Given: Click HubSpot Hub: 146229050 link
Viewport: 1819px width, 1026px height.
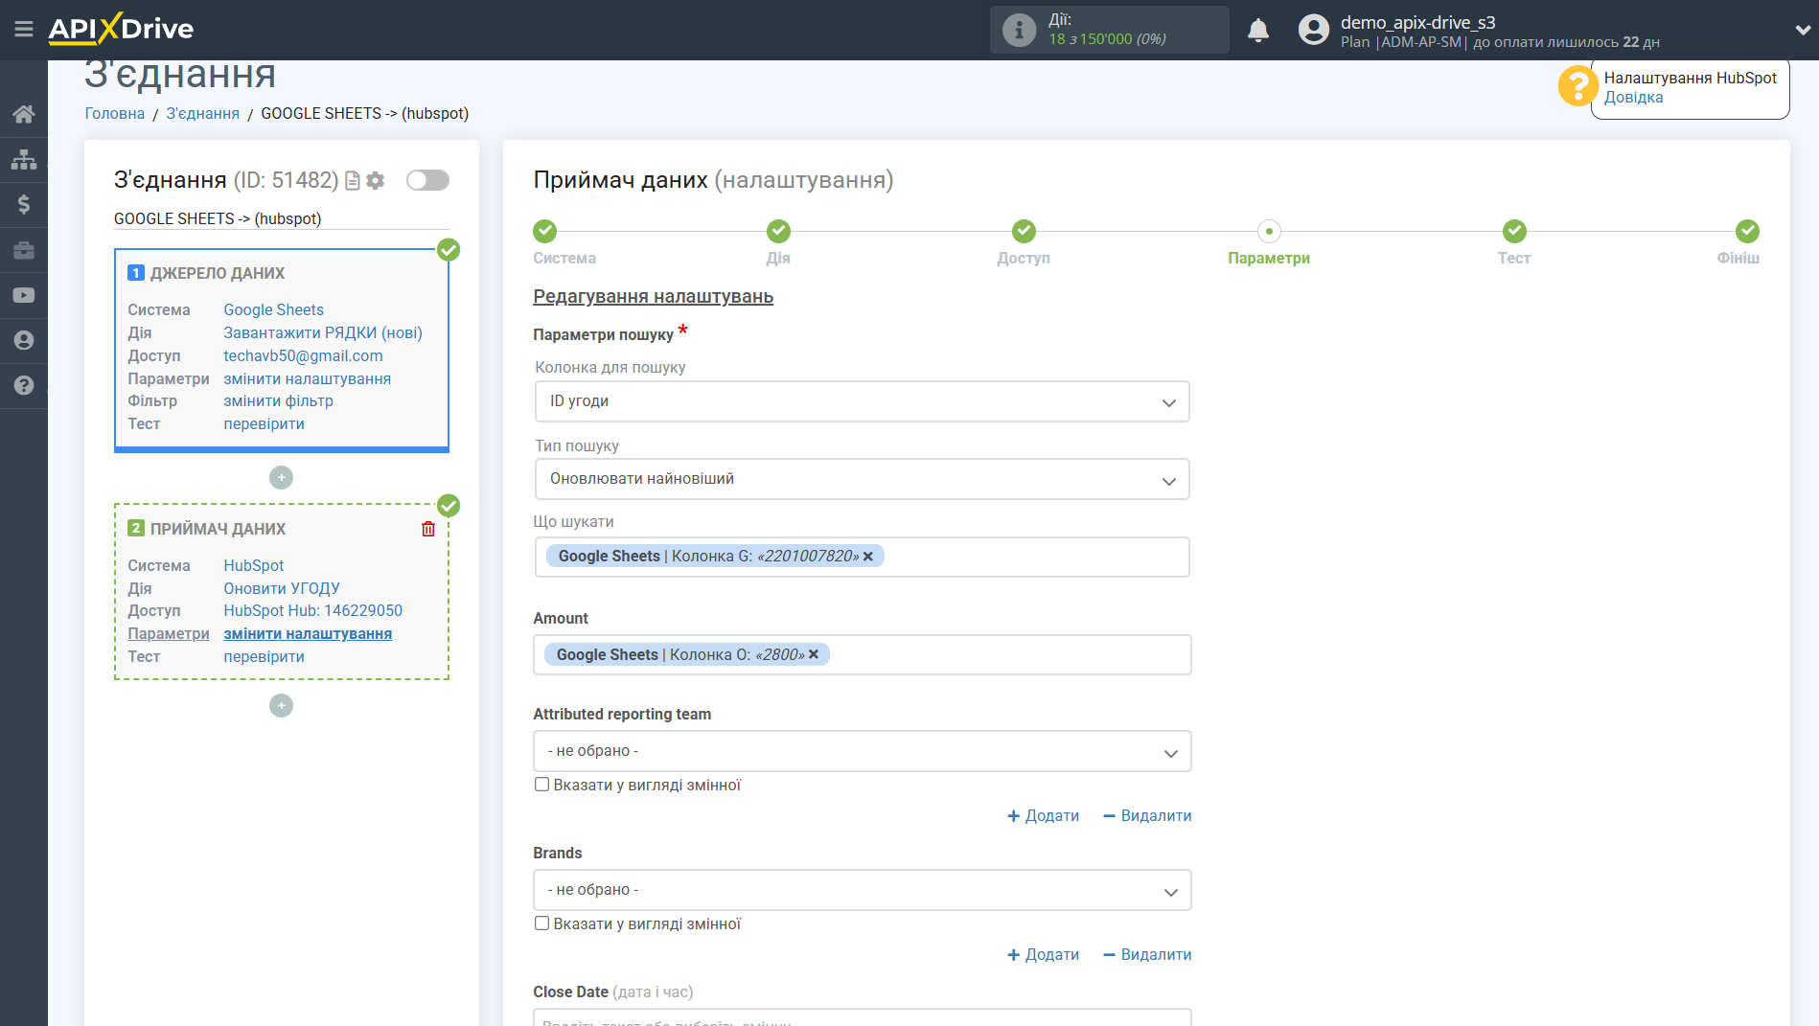Looking at the screenshot, I should point(312,610).
